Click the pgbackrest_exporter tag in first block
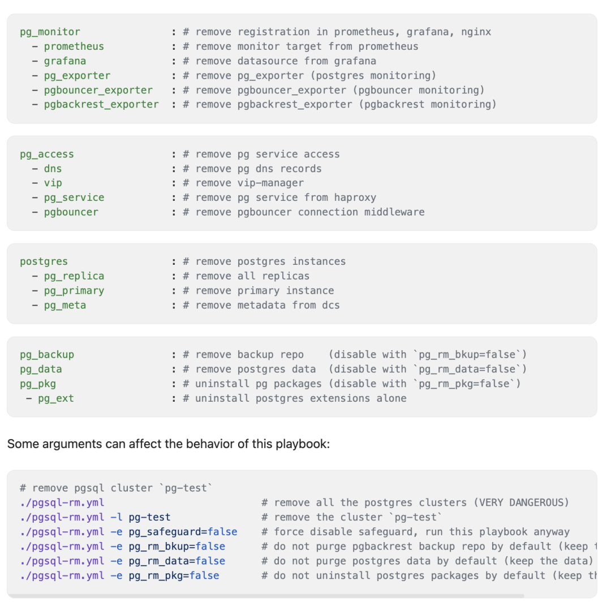This screenshot has width=611, height=606. (101, 105)
